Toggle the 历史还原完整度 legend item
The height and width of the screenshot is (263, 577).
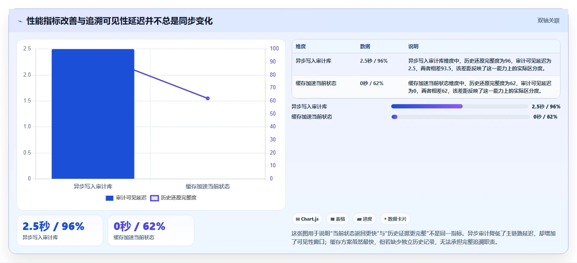pyautogui.click(x=174, y=198)
